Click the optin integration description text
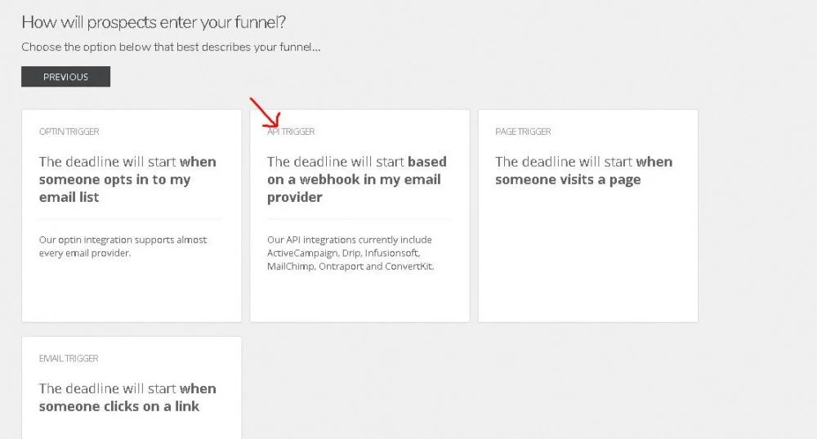 (x=123, y=246)
